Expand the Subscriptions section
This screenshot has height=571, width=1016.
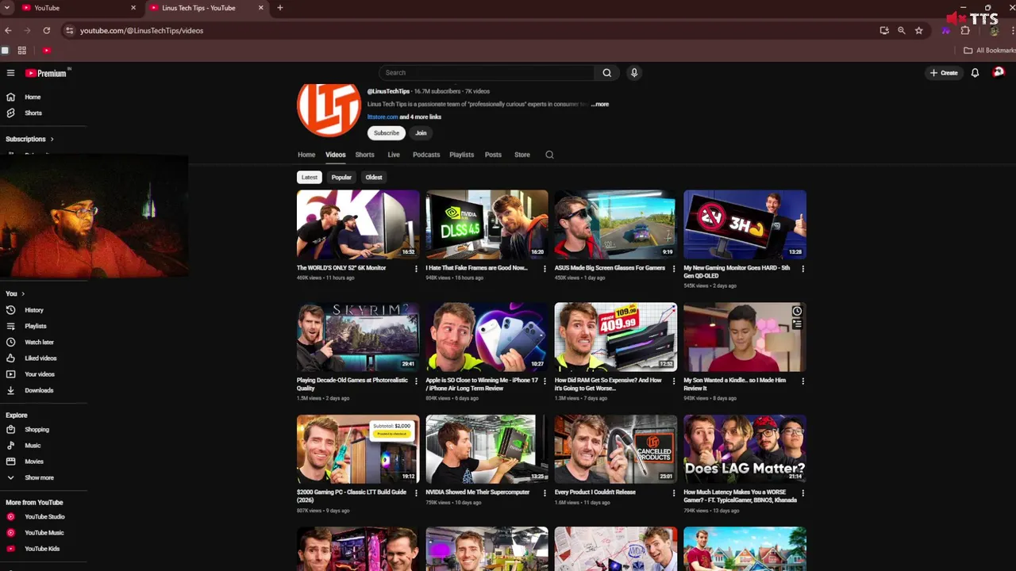point(30,139)
